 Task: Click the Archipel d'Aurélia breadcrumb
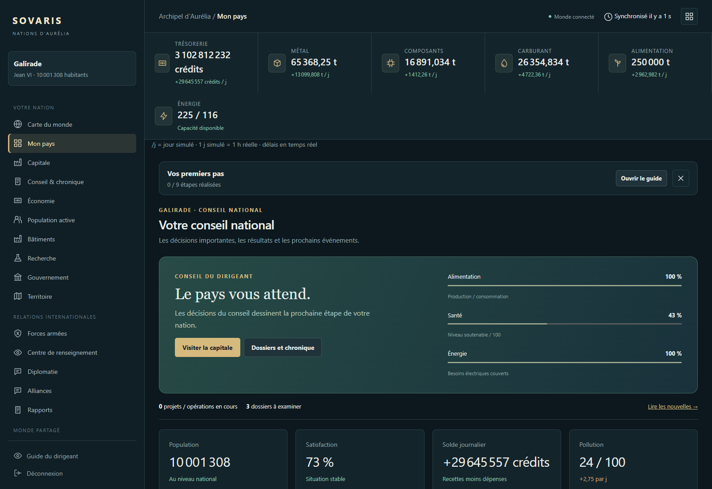[x=185, y=16]
